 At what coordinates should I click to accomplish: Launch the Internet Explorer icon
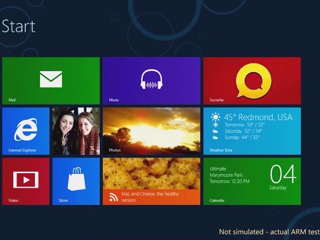click(26, 129)
